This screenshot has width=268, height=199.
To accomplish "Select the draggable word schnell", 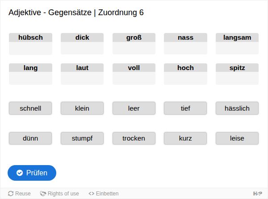I will click(x=30, y=108).
